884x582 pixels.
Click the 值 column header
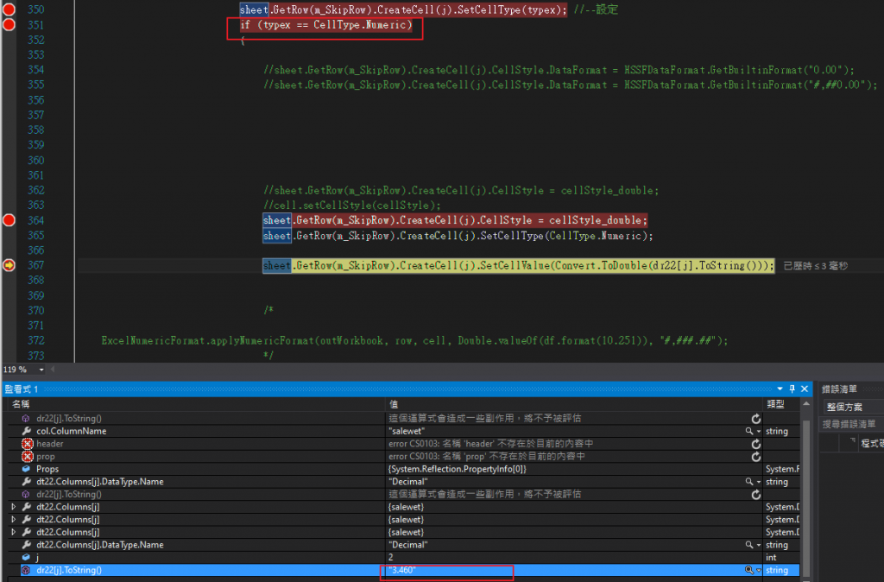[x=394, y=404]
